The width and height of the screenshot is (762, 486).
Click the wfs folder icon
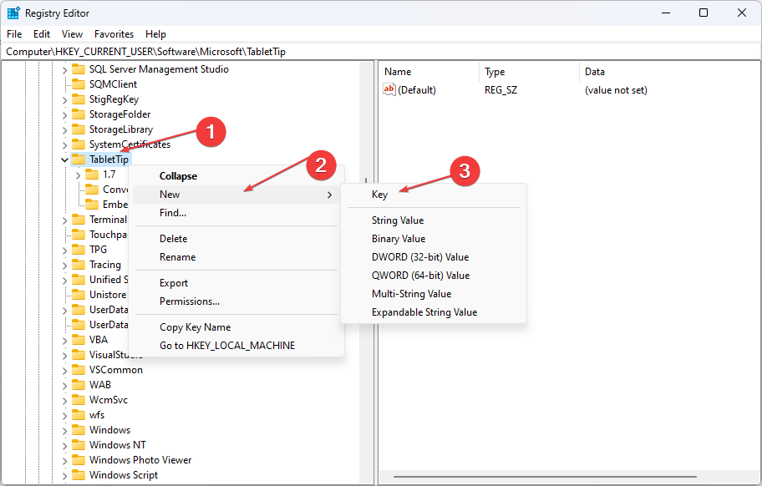[79, 415]
